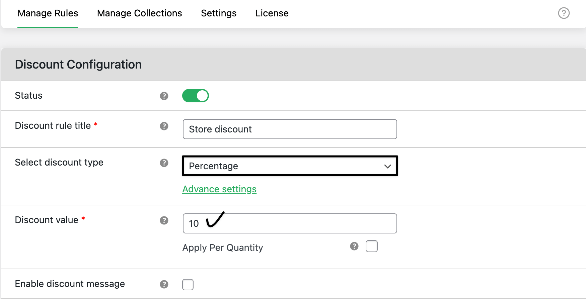Open the Percentage discount type dropdown
Viewport: 586px width, 299px height.
285,166
